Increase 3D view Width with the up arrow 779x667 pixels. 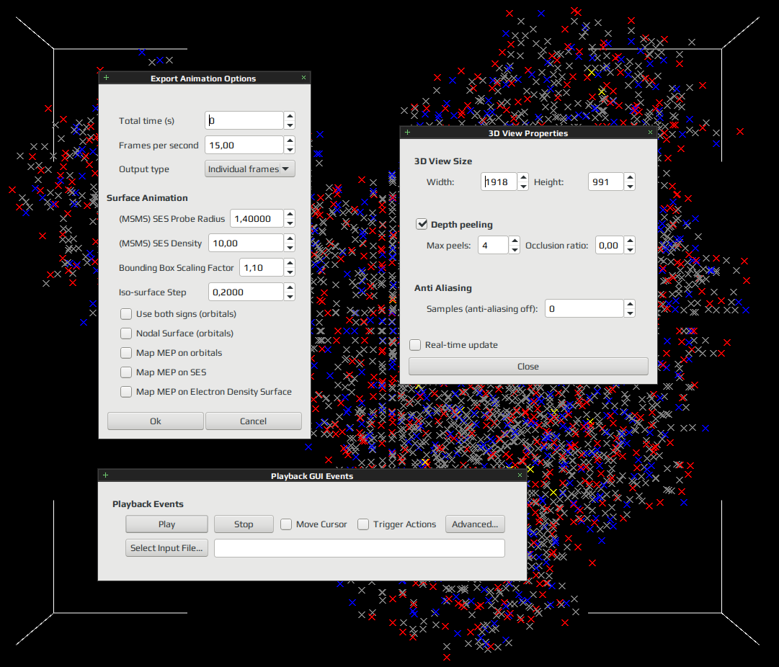point(523,177)
